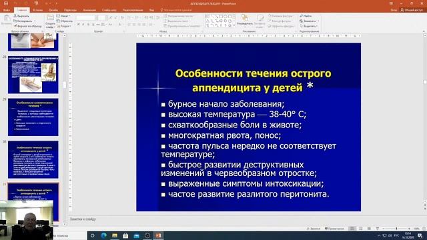The height and width of the screenshot is (240, 427).
Task: Open notification center in system tray
Action: 420,235
